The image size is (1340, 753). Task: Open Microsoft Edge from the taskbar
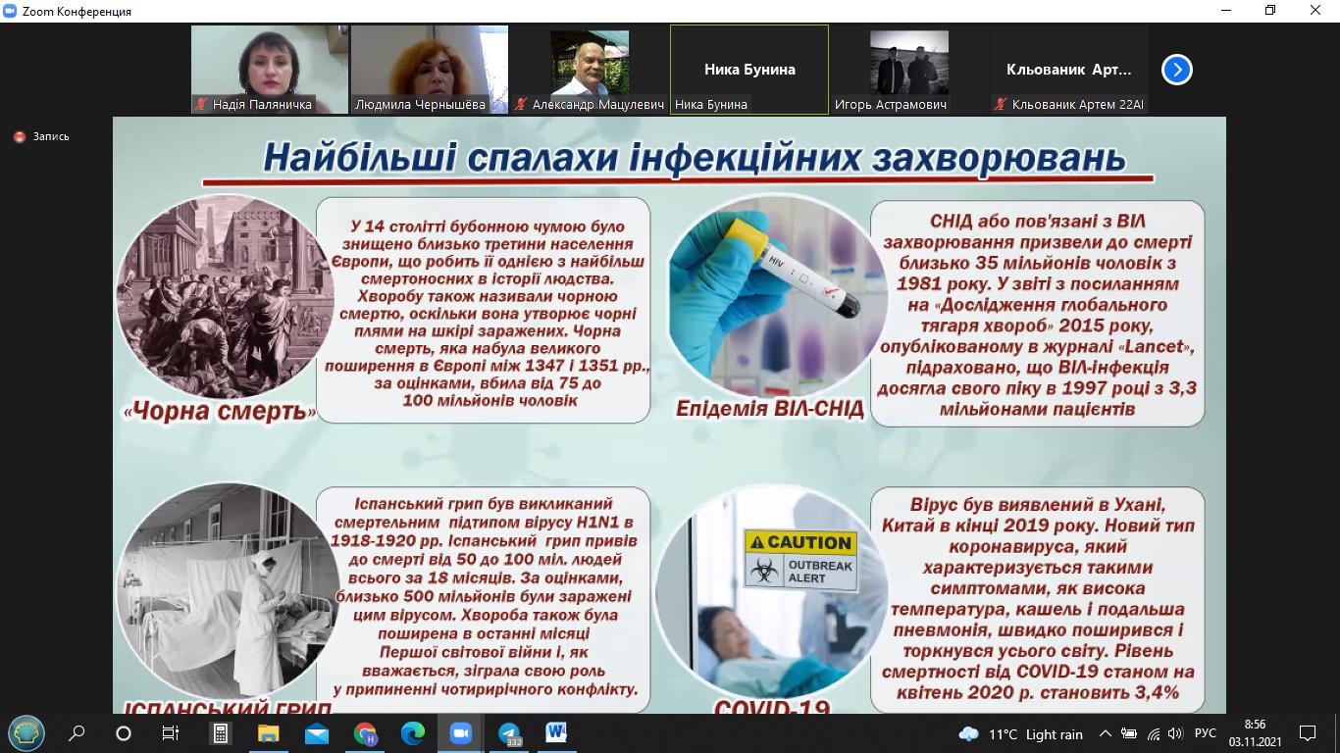pyautogui.click(x=412, y=732)
